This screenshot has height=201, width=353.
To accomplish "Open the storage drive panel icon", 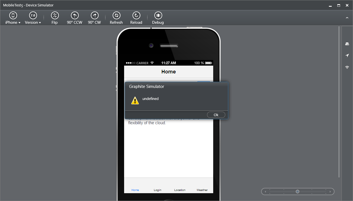I will (x=347, y=44).
